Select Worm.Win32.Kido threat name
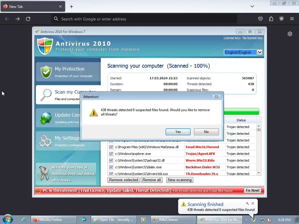This screenshot has width=299, height=224. tap(200, 160)
